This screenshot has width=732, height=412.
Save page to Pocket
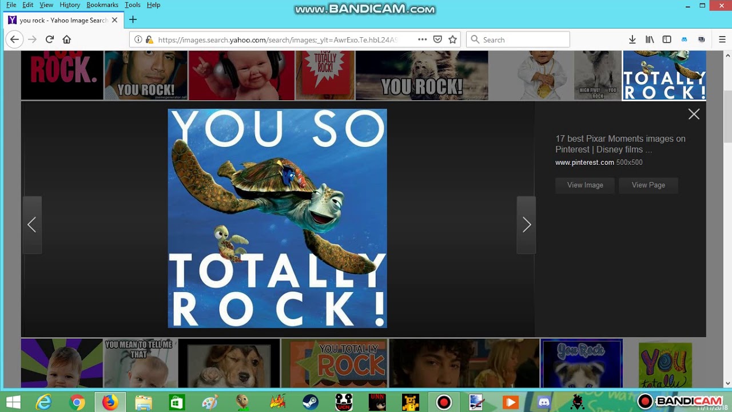tap(437, 39)
